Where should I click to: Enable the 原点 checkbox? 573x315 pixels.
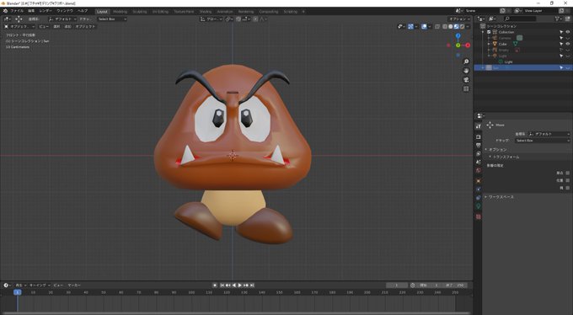click(x=567, y=173)
